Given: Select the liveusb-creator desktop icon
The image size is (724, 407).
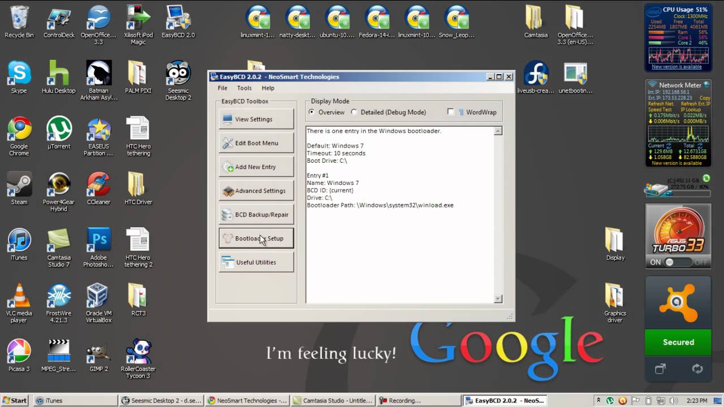Looking at the screenshot, I should (x=536, y=77).
